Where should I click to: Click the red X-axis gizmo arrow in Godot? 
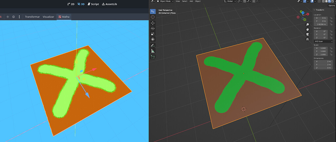pos(94,69)
